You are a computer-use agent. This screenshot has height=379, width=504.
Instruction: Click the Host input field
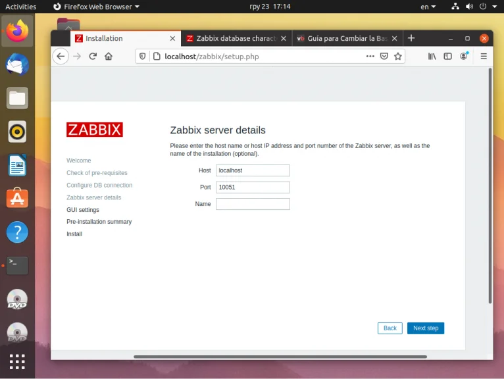[253, 170]
